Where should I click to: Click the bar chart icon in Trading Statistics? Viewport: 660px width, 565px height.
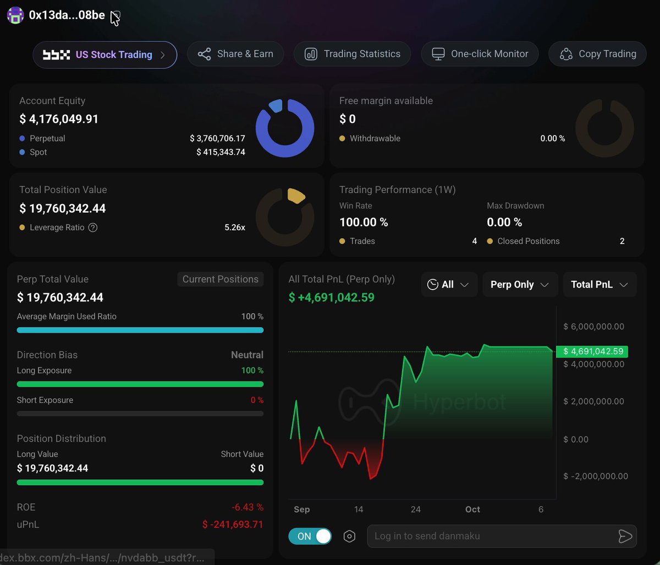pyautogui.click(x=311, y=54)
